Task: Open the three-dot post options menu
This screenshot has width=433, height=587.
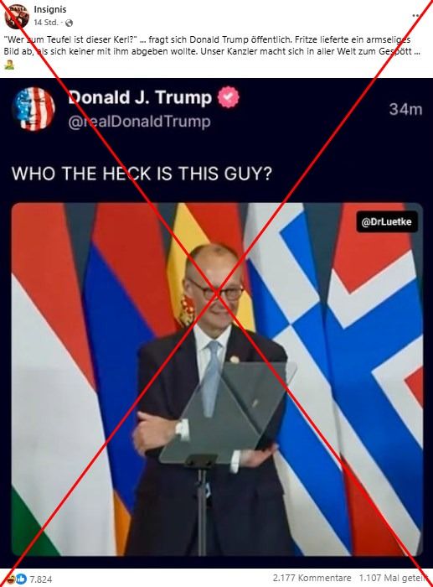Action: click(x=416, y=15)
